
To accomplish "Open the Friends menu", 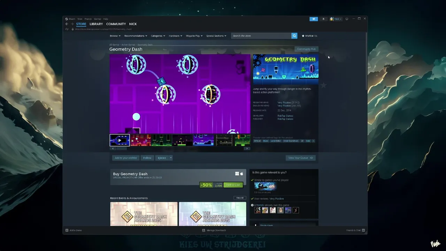I will click(x=88, y=19).
